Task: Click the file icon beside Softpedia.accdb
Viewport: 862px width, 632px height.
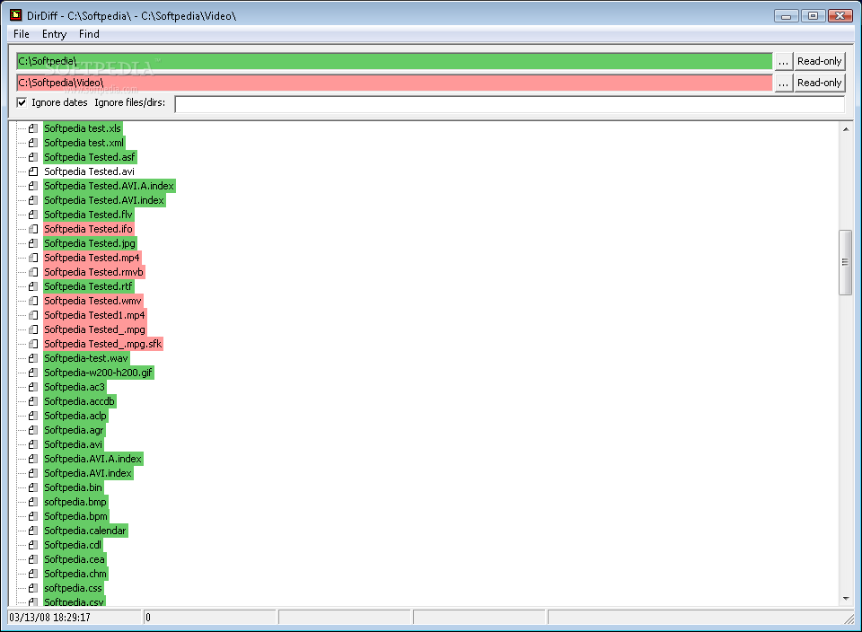Action: coord(33,401)
